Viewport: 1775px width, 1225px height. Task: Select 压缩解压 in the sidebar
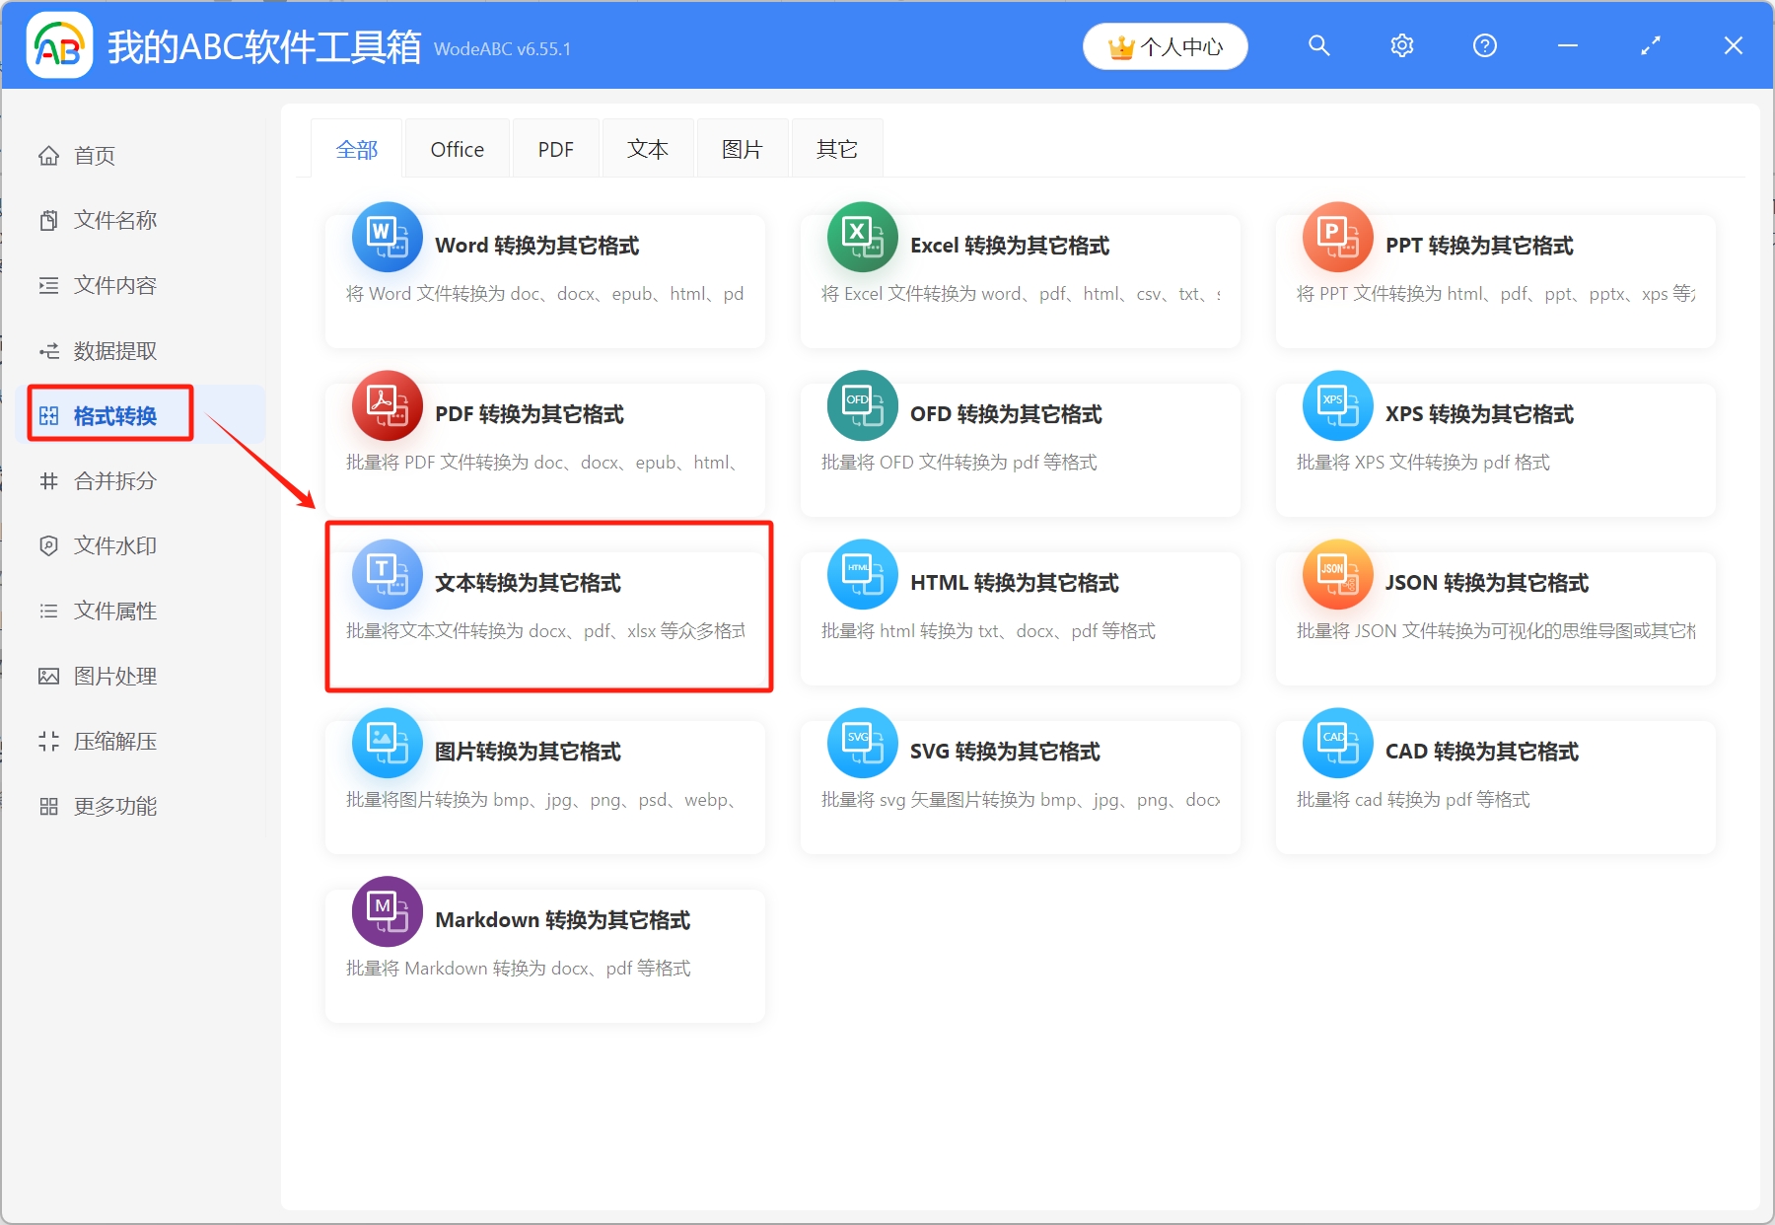click(x=113, y=741)
